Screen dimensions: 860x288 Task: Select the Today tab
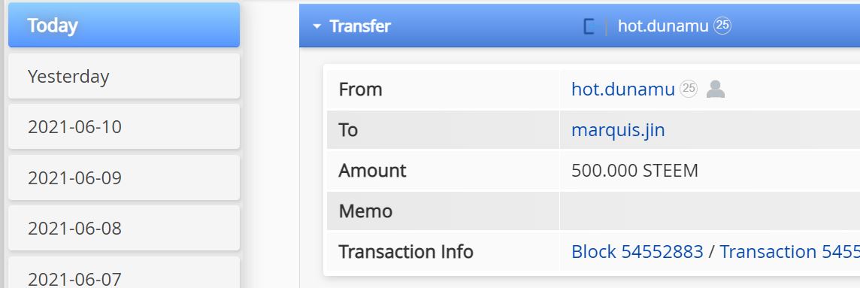[124, 26]
